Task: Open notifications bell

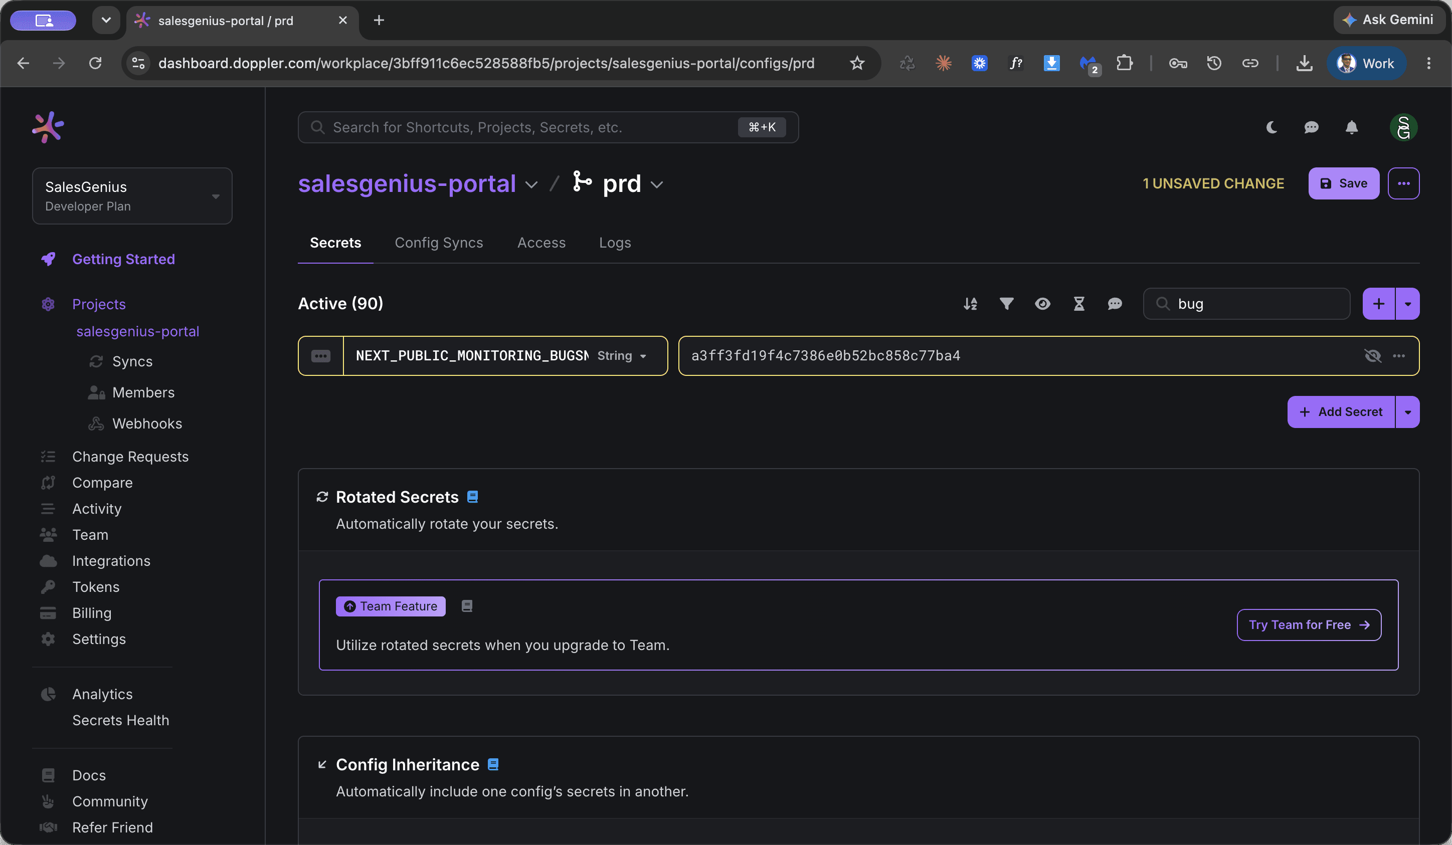Action: pyautogui.click(x=1352, y=127)
